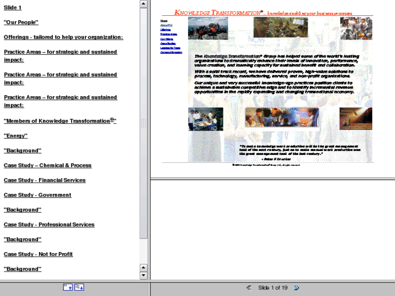Open the "Our People" outline link
This screenshot has height=296, width=395.
tap(21, 22)
